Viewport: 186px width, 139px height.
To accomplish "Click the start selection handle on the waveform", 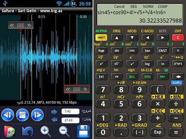I will coord(20,25).
